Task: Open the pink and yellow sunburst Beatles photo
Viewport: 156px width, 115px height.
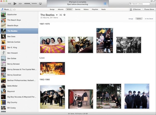Action: point(53,45)
